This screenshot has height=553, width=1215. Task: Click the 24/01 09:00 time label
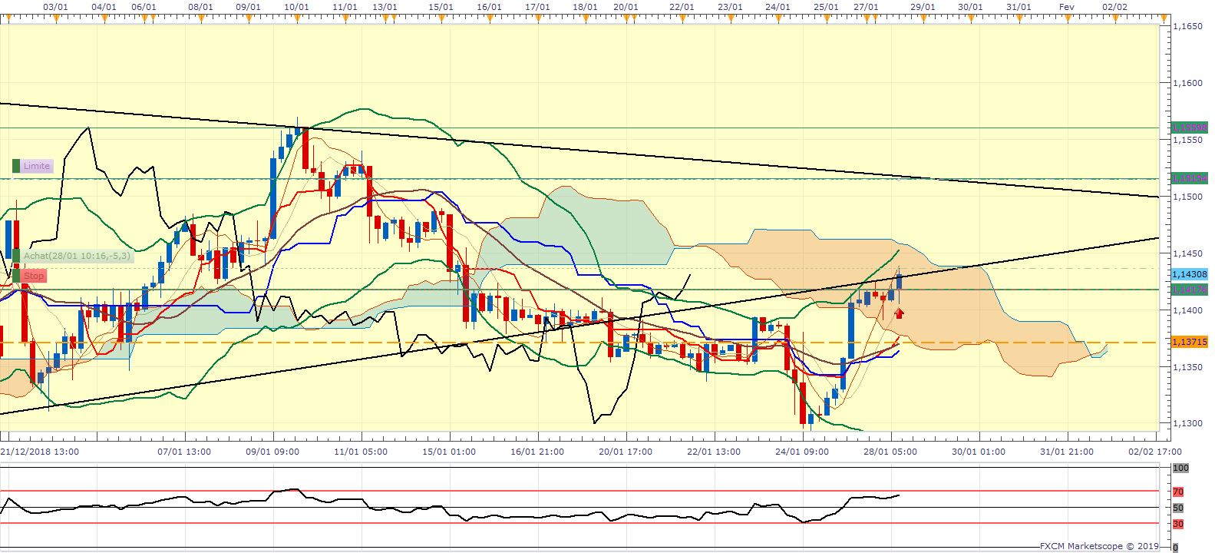(x=802, y=452)
